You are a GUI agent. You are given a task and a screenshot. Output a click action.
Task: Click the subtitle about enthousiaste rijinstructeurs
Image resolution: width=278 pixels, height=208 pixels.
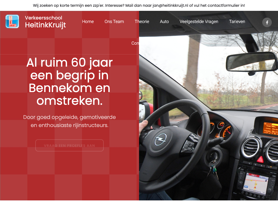click(x=69, y=121)
